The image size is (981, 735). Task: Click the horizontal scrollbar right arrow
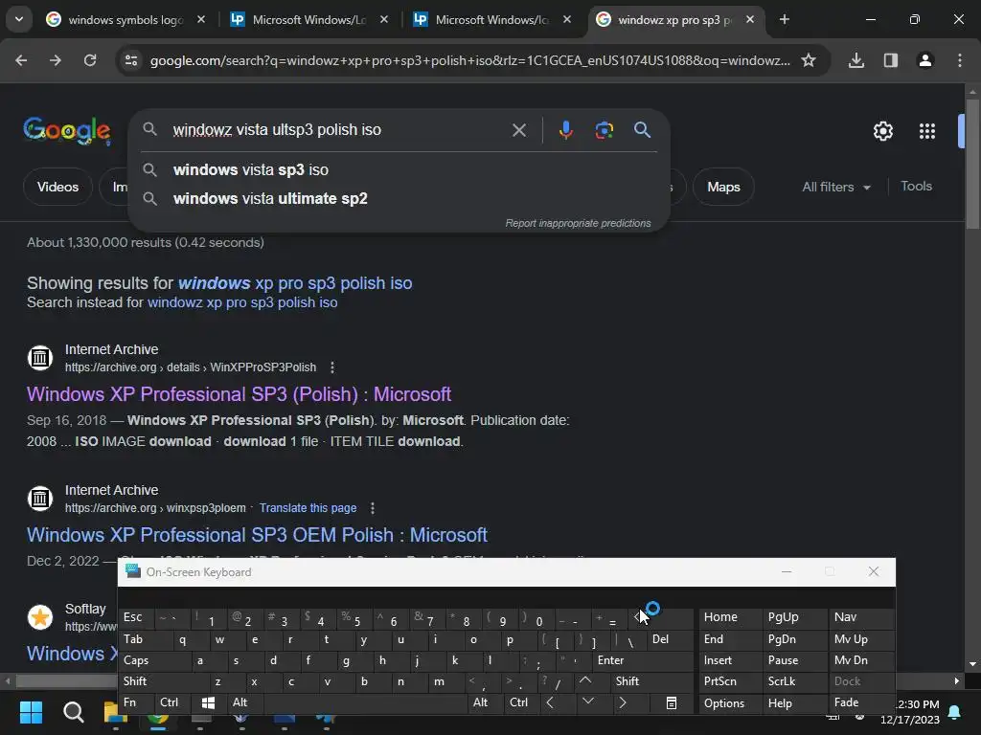point(957,681)
